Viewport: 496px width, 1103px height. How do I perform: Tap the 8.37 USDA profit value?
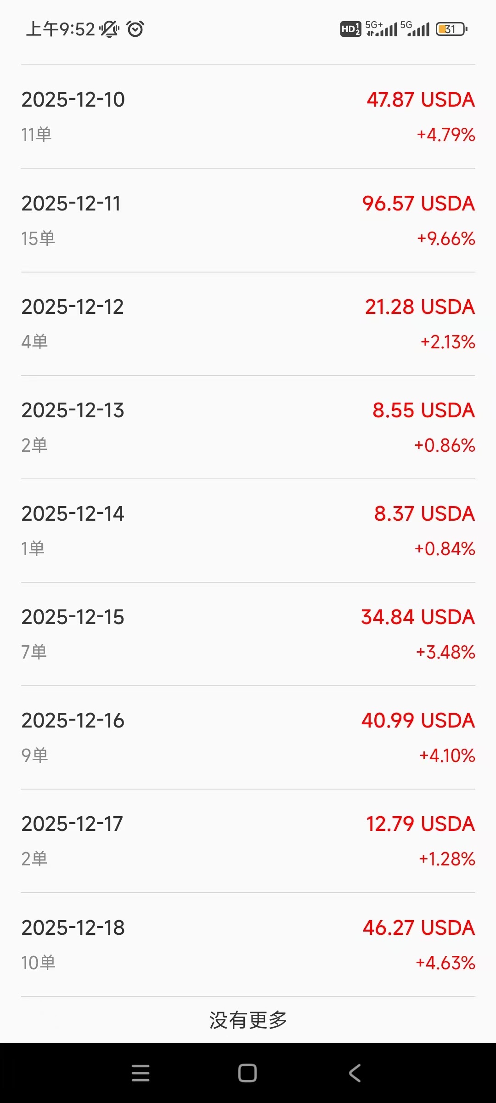tap(424, 514)
